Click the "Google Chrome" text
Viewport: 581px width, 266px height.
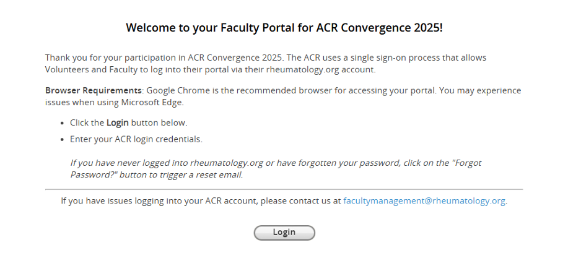[176, 90]
